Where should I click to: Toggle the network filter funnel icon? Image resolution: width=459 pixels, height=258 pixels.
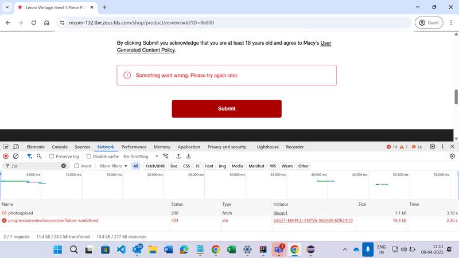coord(29,156)
